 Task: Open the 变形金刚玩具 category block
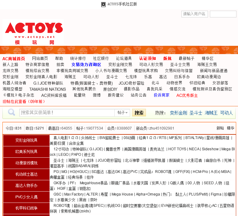[26, 140]
